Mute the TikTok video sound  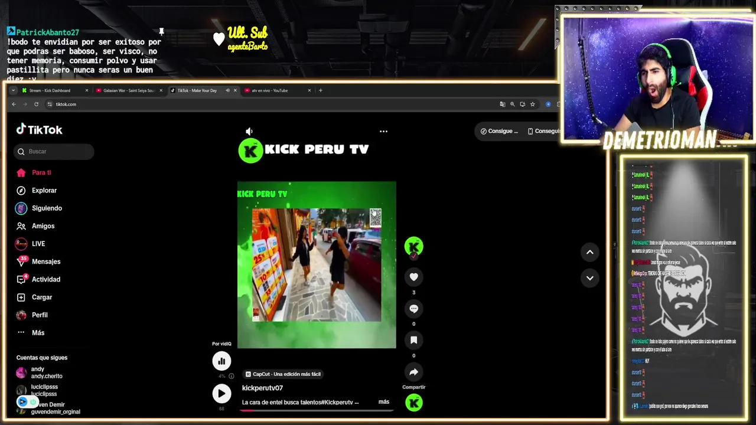tap(249, 131)
